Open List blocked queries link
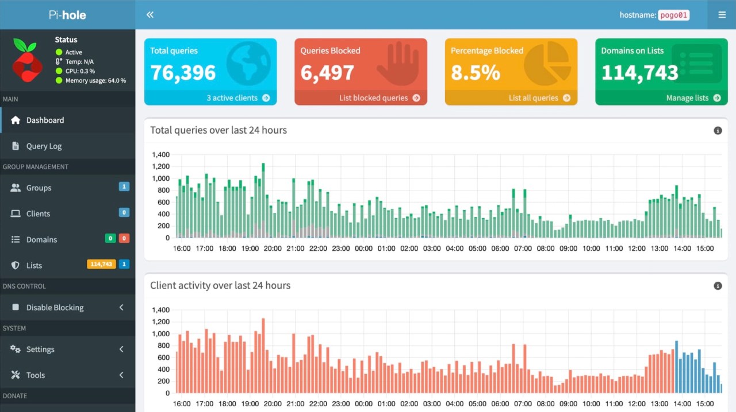This screenshot has width=736, height=412. point(374,98)
